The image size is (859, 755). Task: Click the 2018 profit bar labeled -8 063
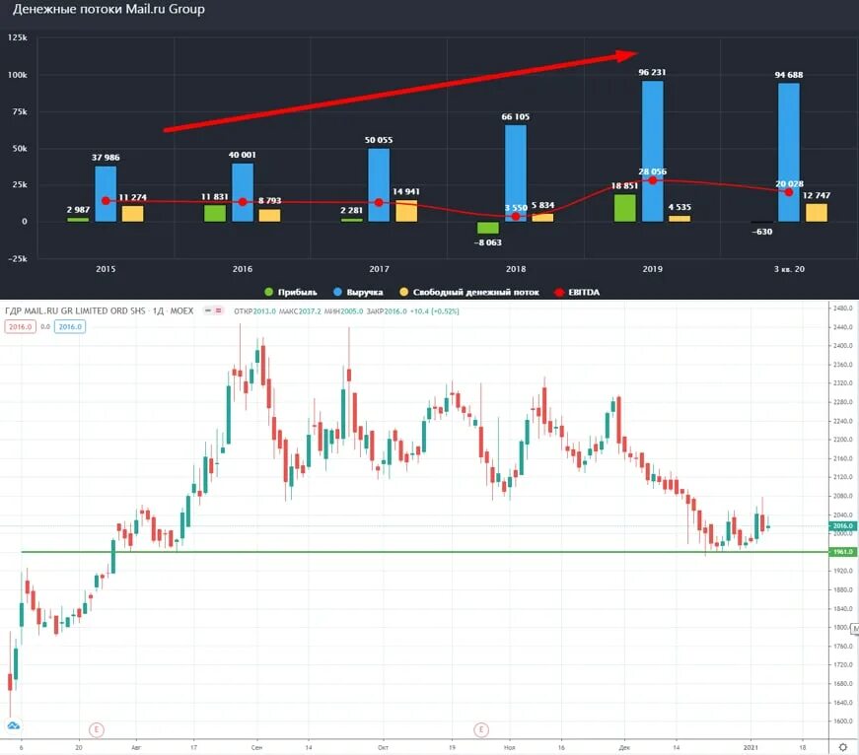click(488, 228)
